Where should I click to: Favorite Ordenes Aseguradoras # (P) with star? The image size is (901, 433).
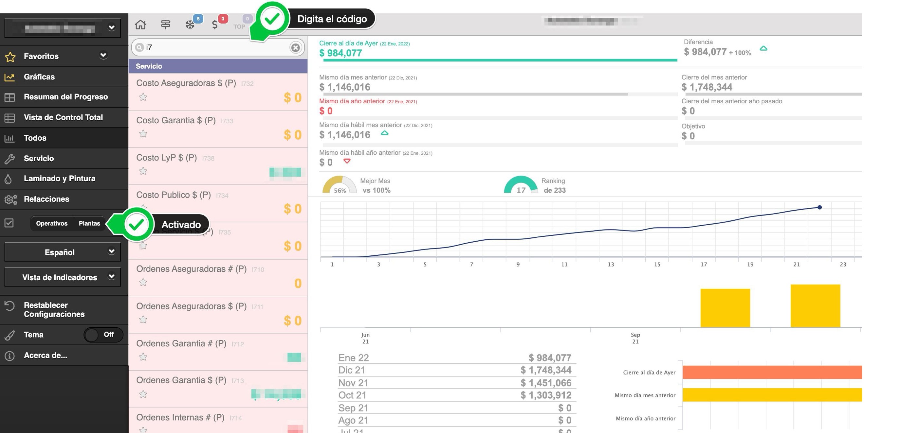[x=143, y=282]
